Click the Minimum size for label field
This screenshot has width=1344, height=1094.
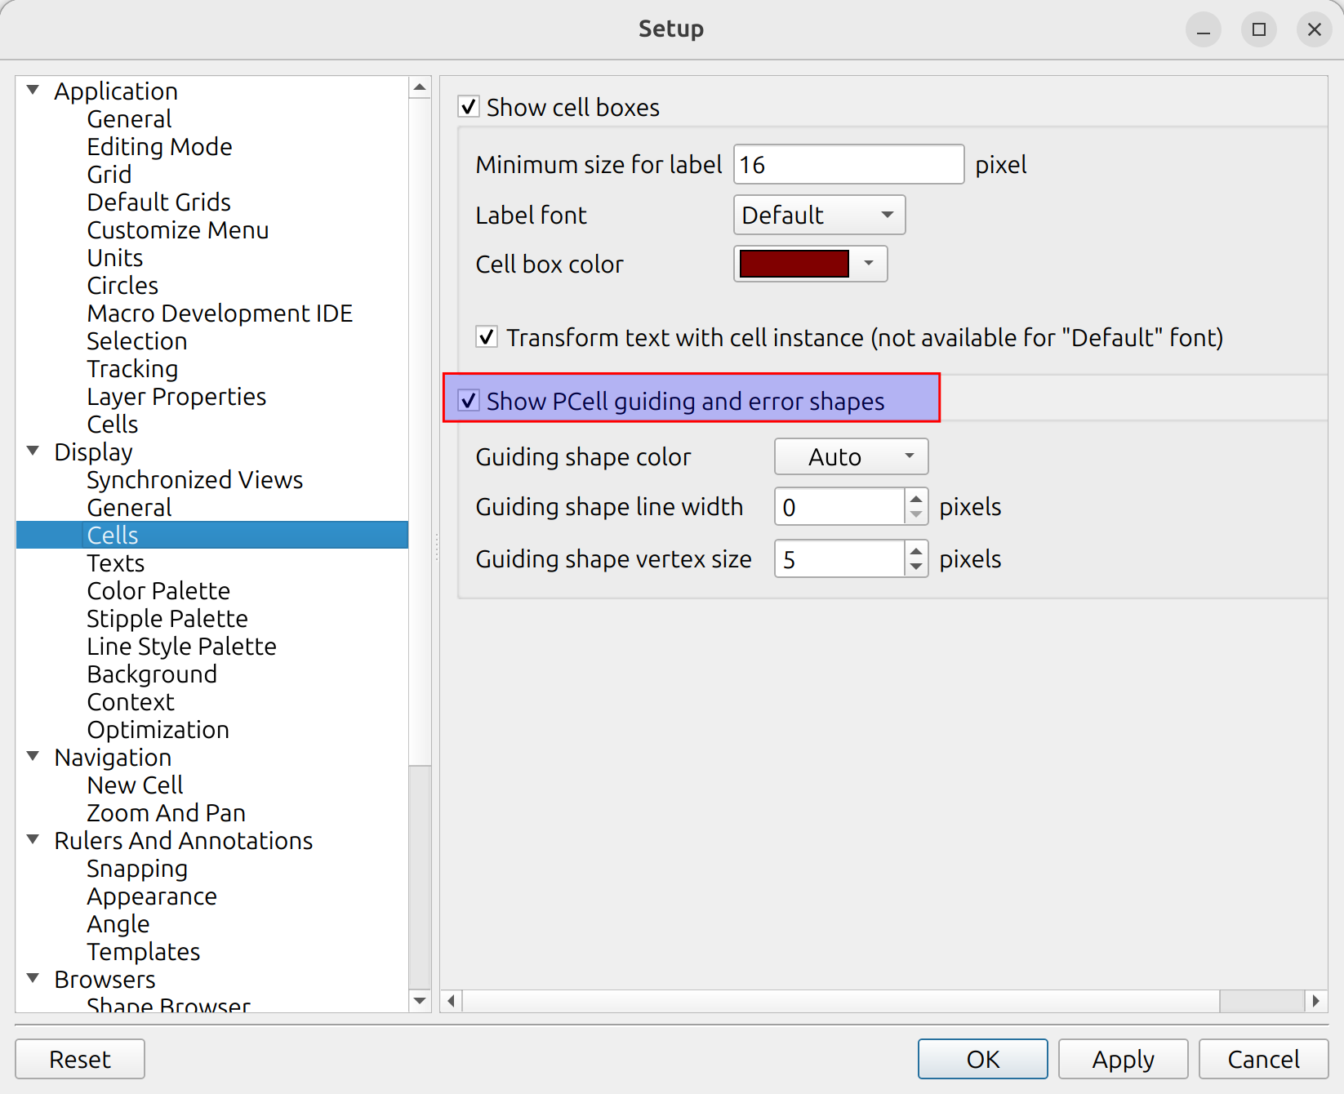[848, 165]
